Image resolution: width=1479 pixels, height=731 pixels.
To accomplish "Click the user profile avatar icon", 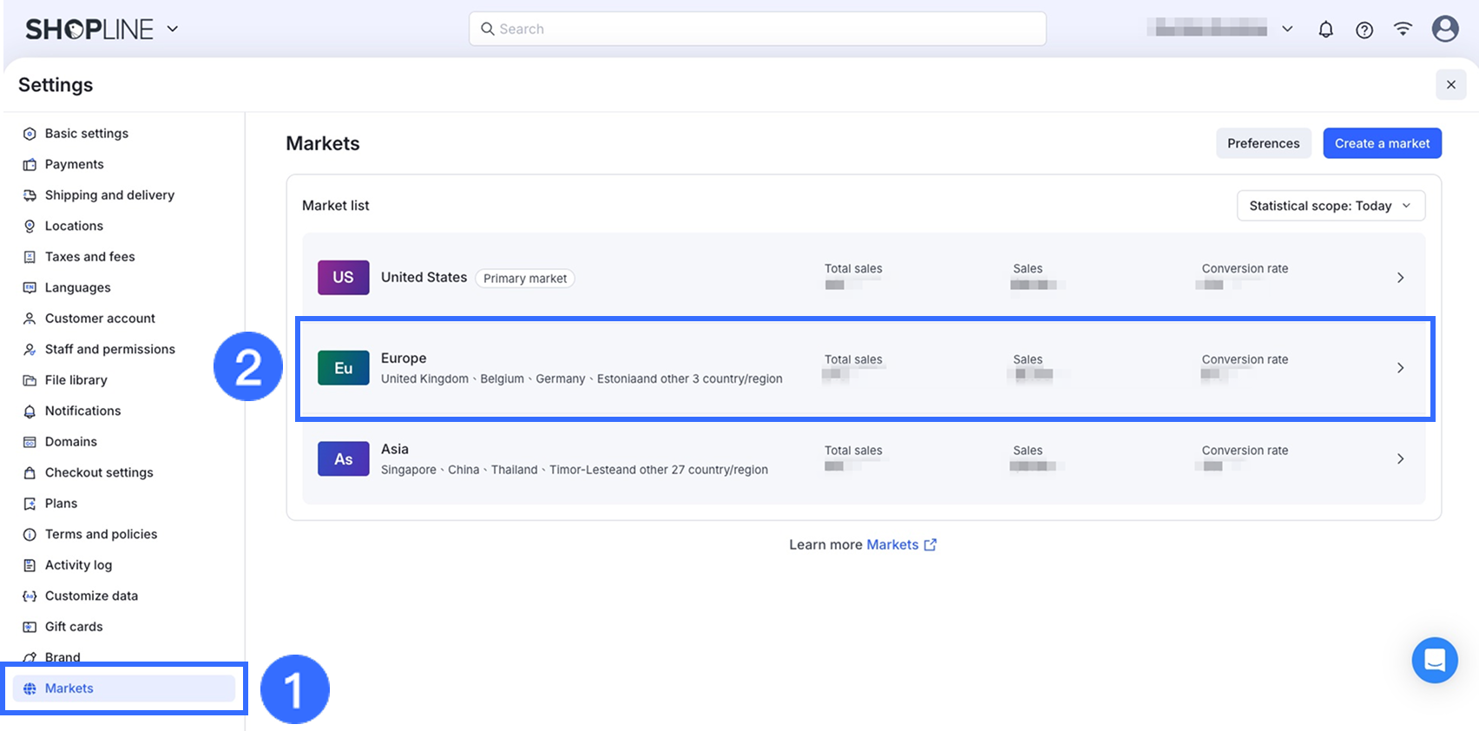I will [x=1445, y=29].
